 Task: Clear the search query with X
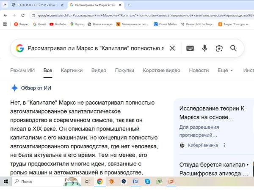[172, 48]
